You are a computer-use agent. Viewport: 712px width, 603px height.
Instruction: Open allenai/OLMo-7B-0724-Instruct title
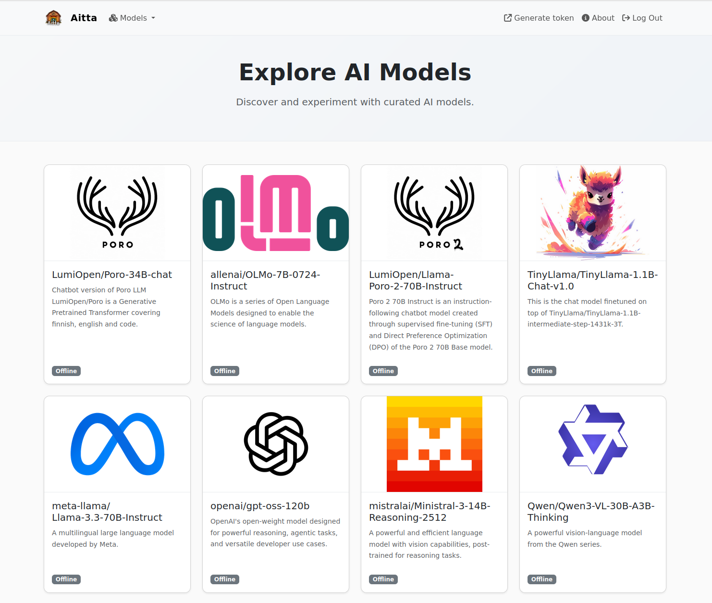click(x=265, y=280)
